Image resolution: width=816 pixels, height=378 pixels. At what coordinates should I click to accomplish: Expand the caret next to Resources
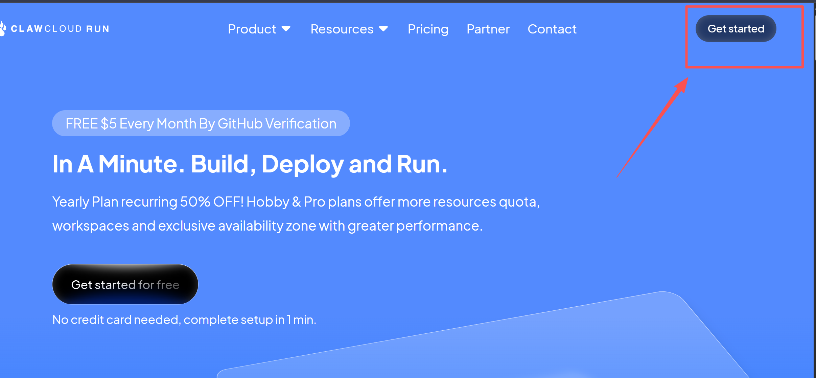click(x=383, y=29)
